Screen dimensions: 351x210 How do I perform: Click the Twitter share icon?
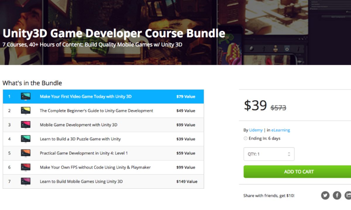pyautogui.click(x=325, y=195)
